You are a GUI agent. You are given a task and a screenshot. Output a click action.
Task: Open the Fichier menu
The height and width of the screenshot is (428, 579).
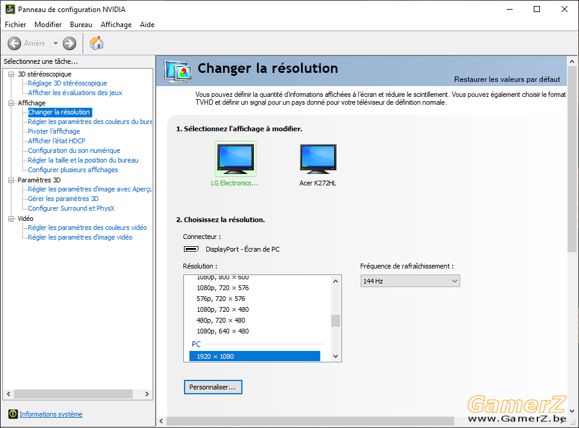pos(16,24)
